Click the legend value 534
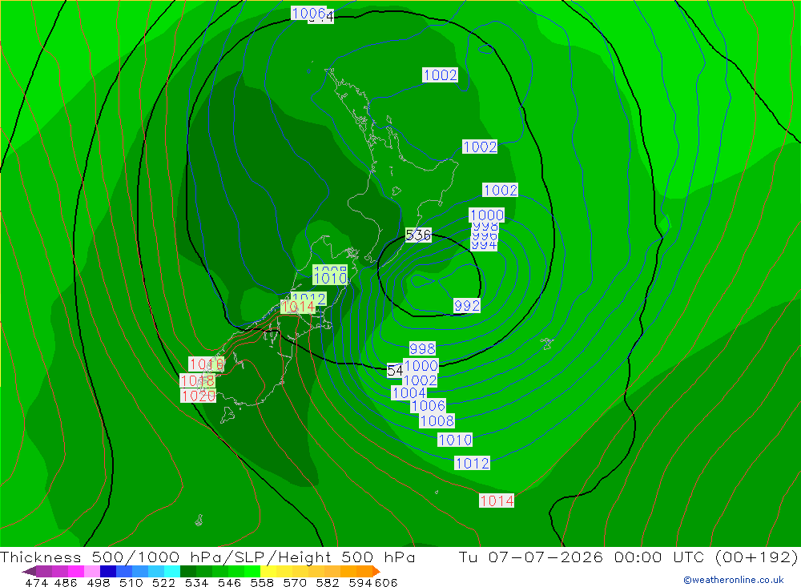 196,582
